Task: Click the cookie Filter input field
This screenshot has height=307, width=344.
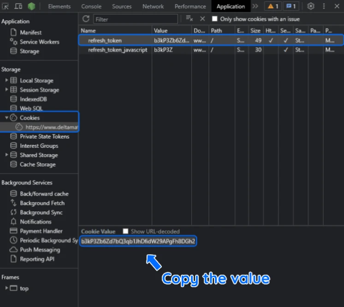Action: 135,19
